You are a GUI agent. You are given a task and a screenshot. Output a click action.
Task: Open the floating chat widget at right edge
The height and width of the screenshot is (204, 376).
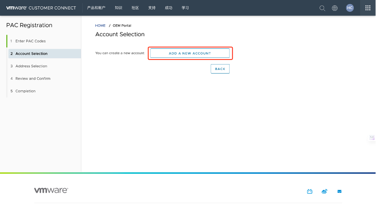[x=371, y=138]
